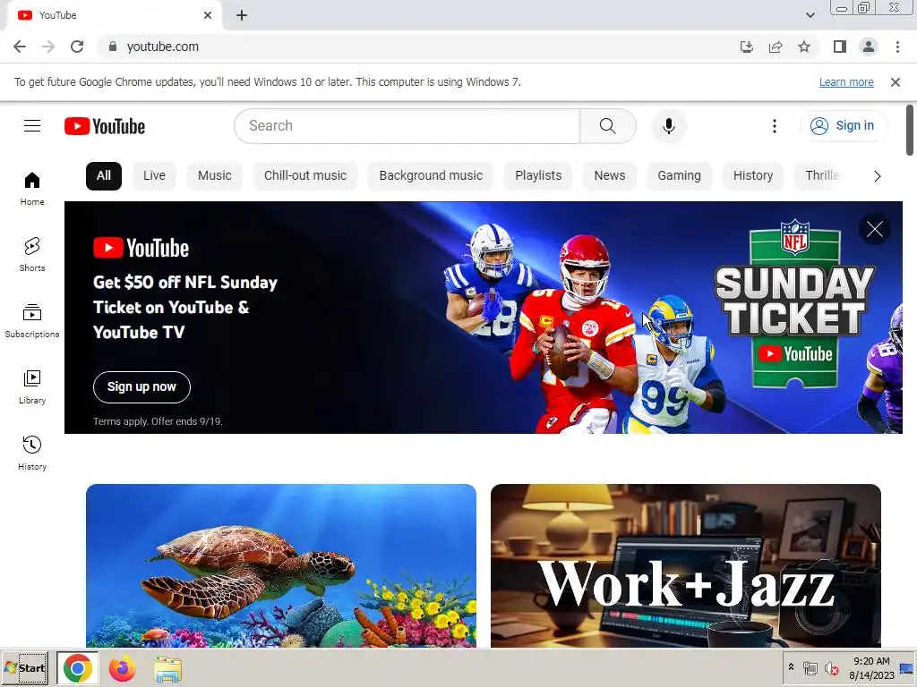
Task: Open a new browser tab
Action: 242,15
